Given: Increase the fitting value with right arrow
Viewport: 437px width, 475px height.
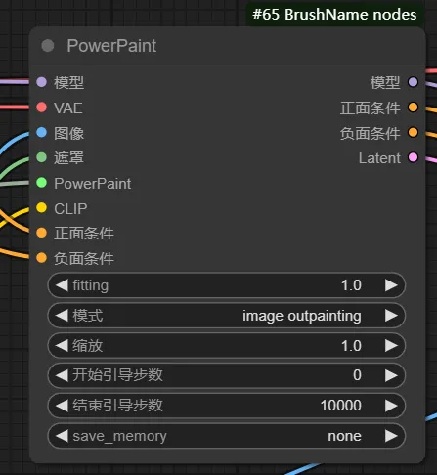Looking at the screenshot, I should pos(391,285).
